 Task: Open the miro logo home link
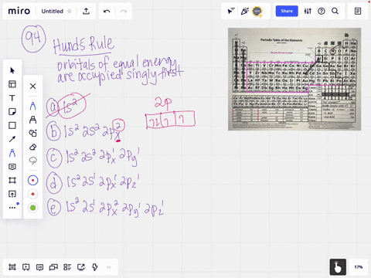tap(19, 11)
